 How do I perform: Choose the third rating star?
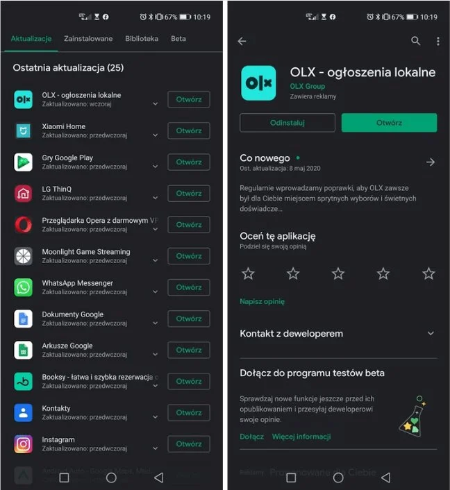(x=338, y=273)
